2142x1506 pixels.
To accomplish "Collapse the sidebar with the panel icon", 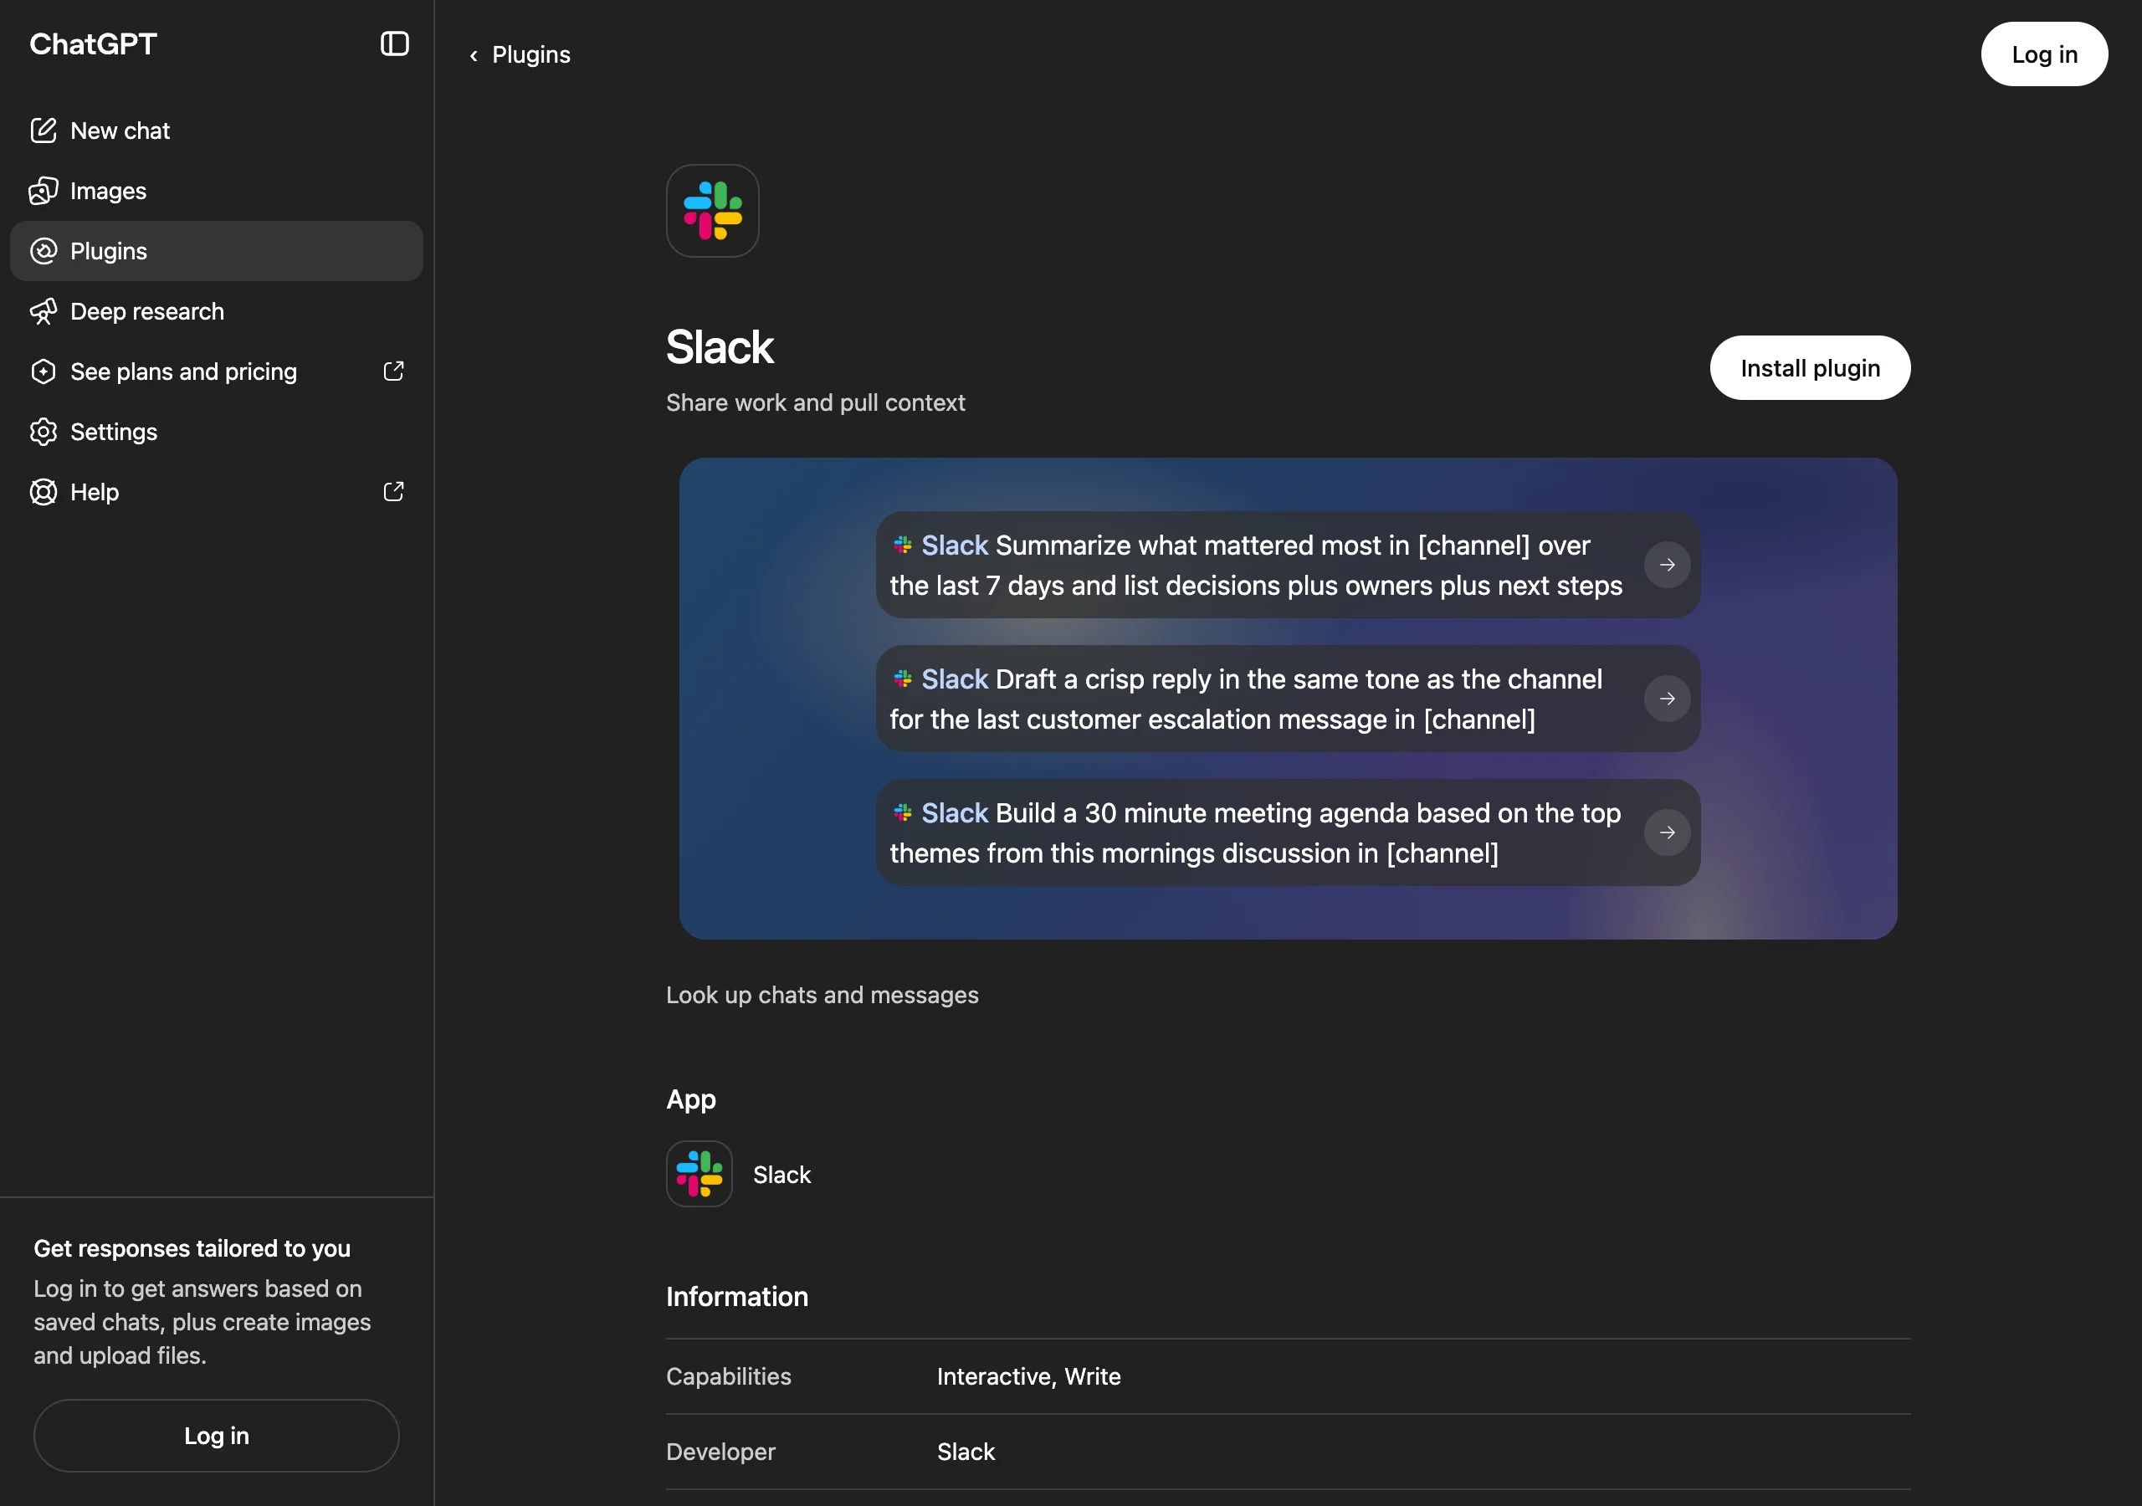I will (395, 44).
